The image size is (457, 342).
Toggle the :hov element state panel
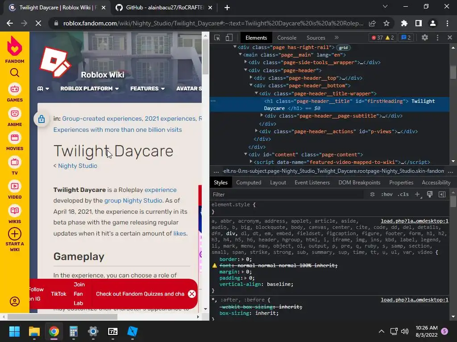(387, 194)
